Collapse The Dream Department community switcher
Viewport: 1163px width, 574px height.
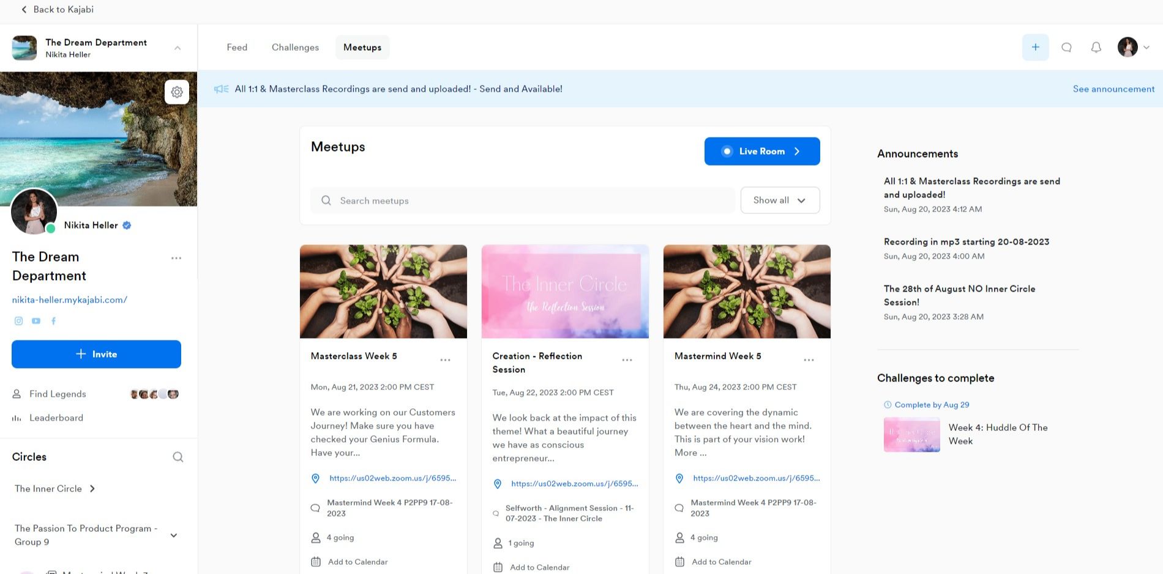pyautogui.click(x=178, y=48)
